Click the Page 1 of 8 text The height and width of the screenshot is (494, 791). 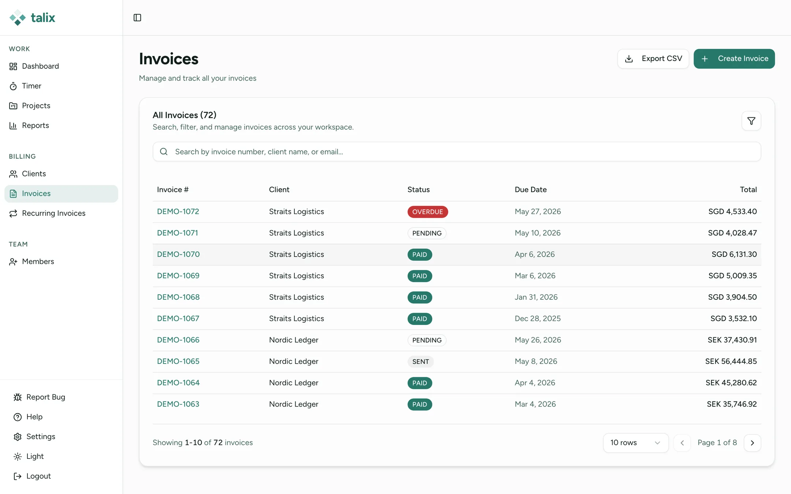click(x=717, y=443)
